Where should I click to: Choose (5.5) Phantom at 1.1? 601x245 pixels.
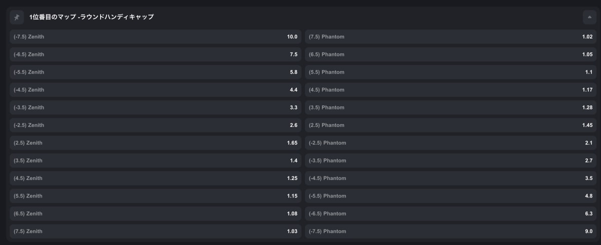(x=451, y=72)
